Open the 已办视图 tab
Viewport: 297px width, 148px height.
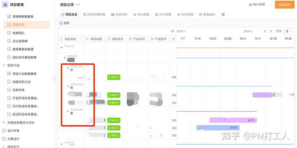[163, 14]
